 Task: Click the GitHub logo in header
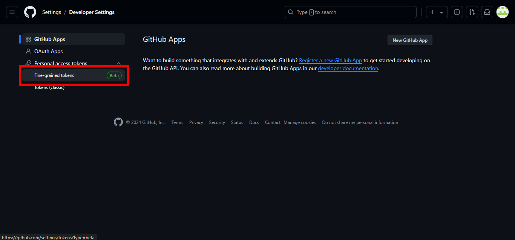coord(30,12)
